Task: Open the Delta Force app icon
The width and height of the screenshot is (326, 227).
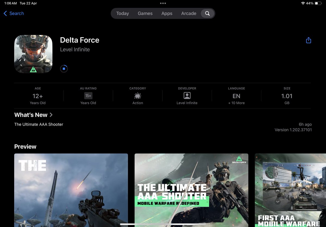Action: 33,54
